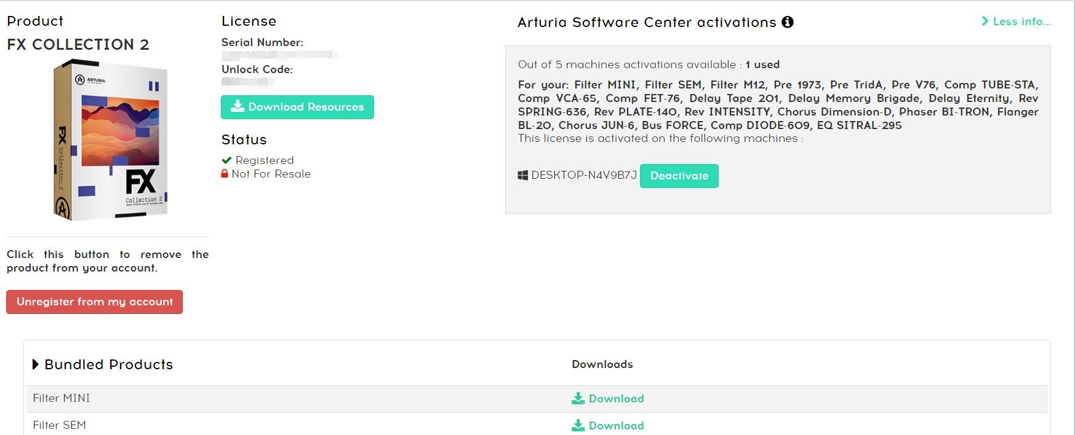Click the blurred Unlock Code value
This screenshot has width=1075, height=435.
point(248,82)
